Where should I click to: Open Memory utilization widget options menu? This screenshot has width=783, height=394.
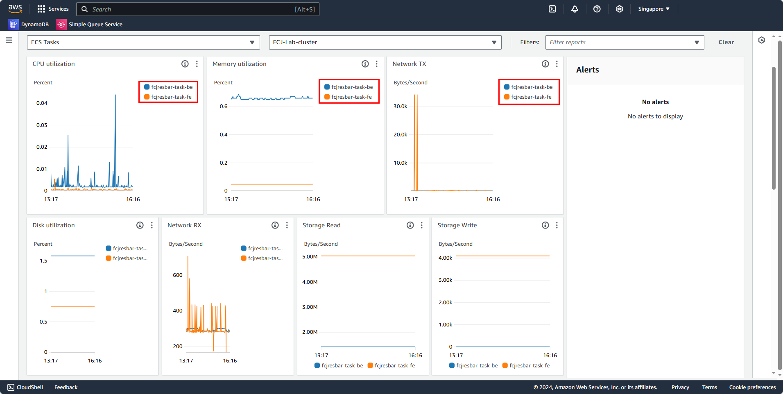coord(377,64)
